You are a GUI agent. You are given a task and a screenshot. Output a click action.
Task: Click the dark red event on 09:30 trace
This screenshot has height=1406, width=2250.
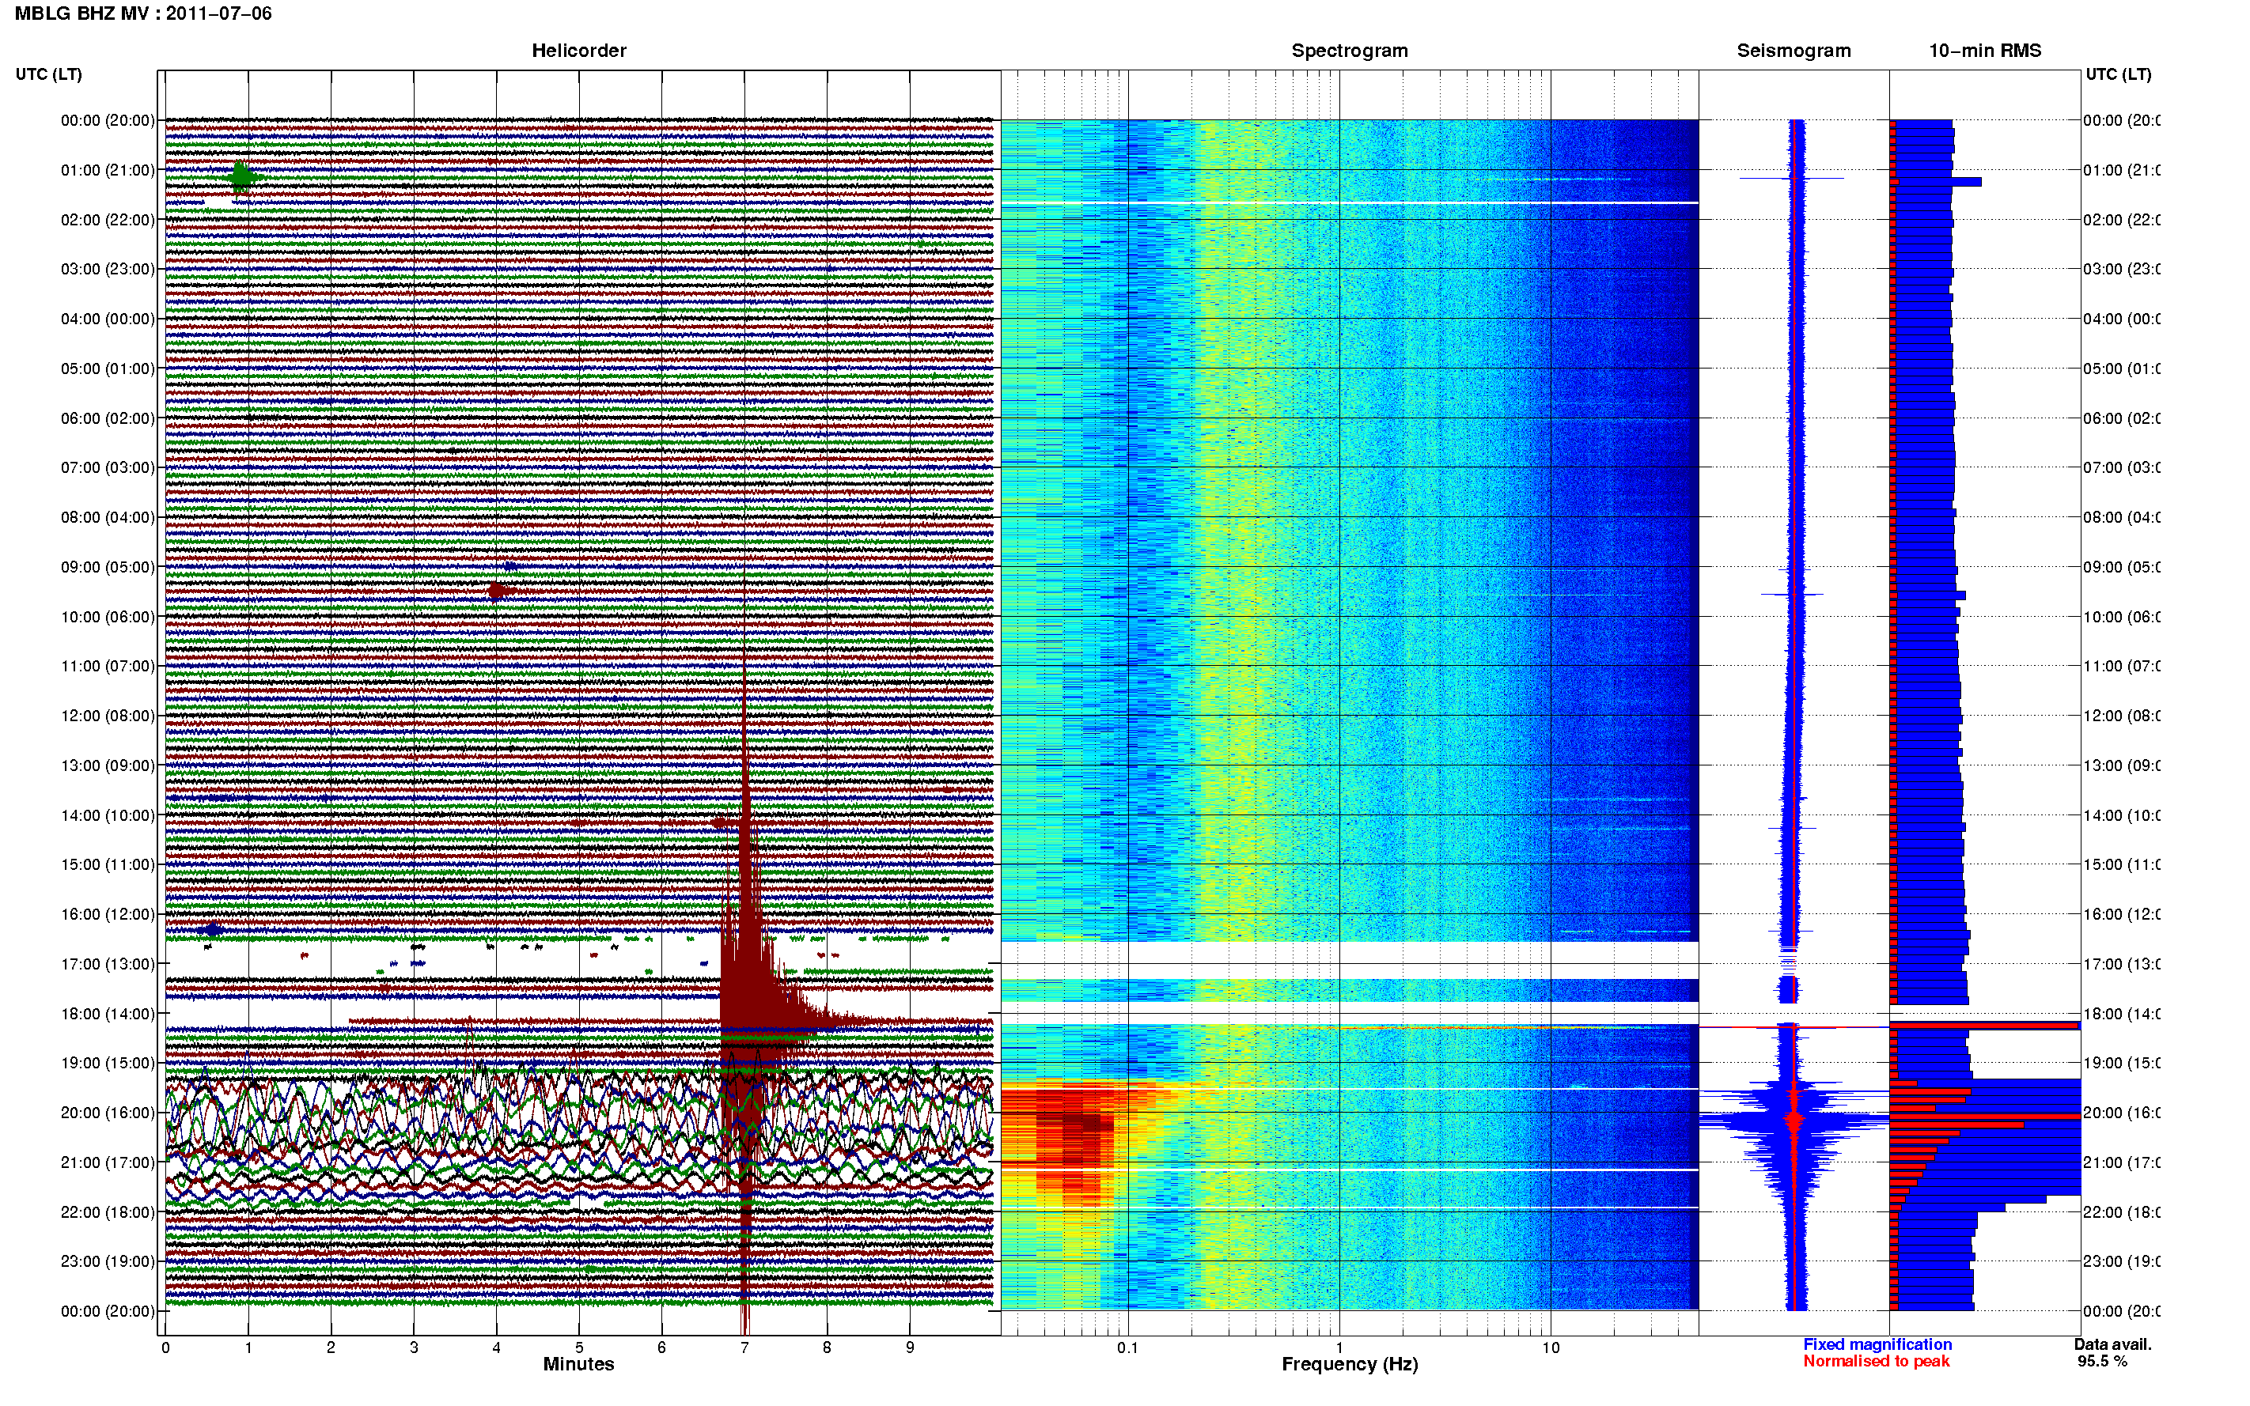click(498, 590)
